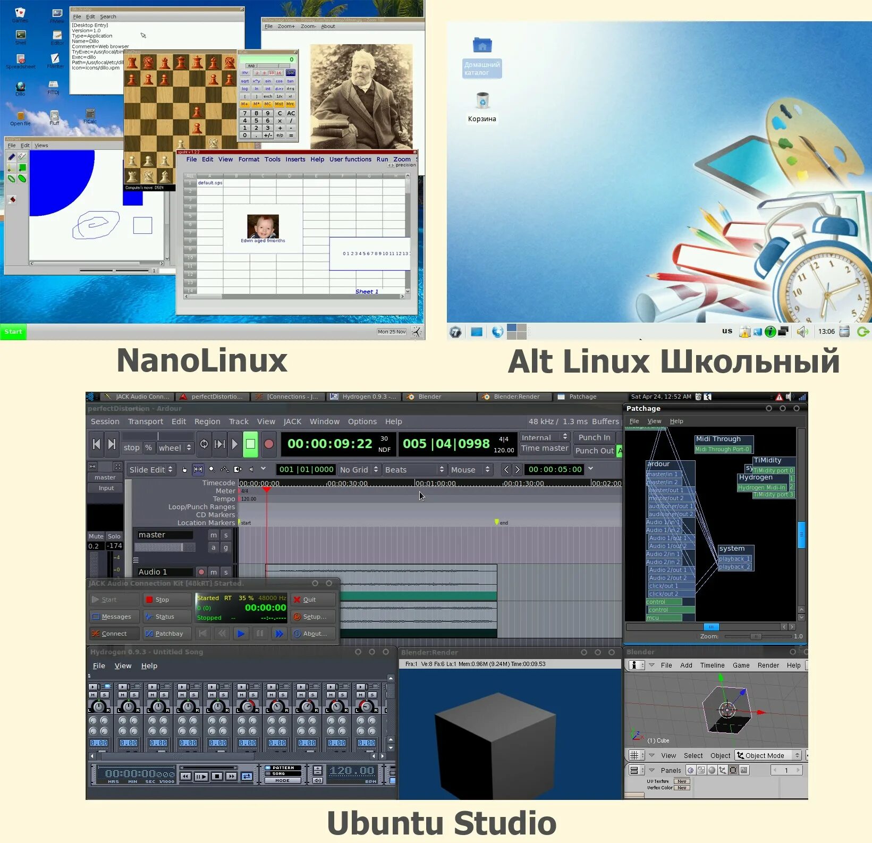
Task: Open Blender's info window type selector
Action: (636, 665)
